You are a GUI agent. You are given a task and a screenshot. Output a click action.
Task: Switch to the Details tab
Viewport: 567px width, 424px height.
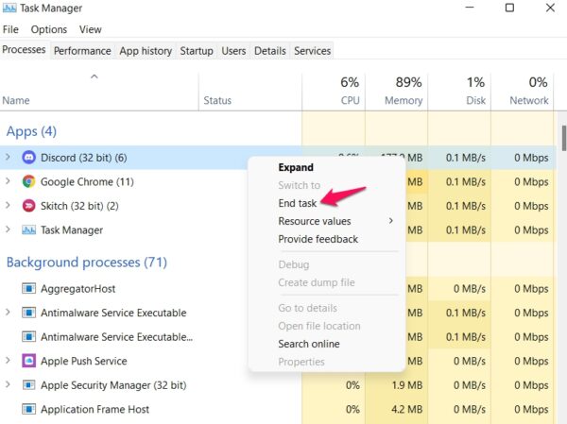click(270, 51)
